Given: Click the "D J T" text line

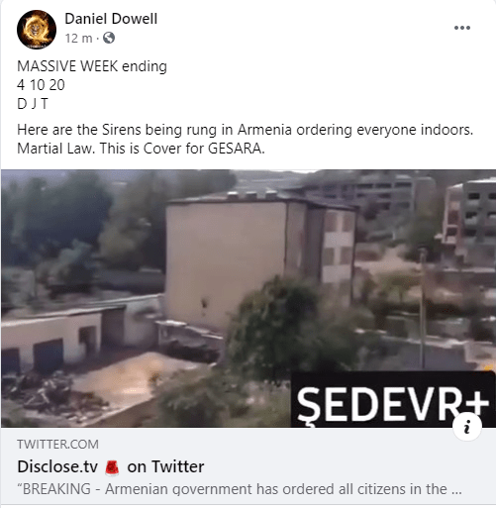Looking at the screenshot, I should (33, 104).
